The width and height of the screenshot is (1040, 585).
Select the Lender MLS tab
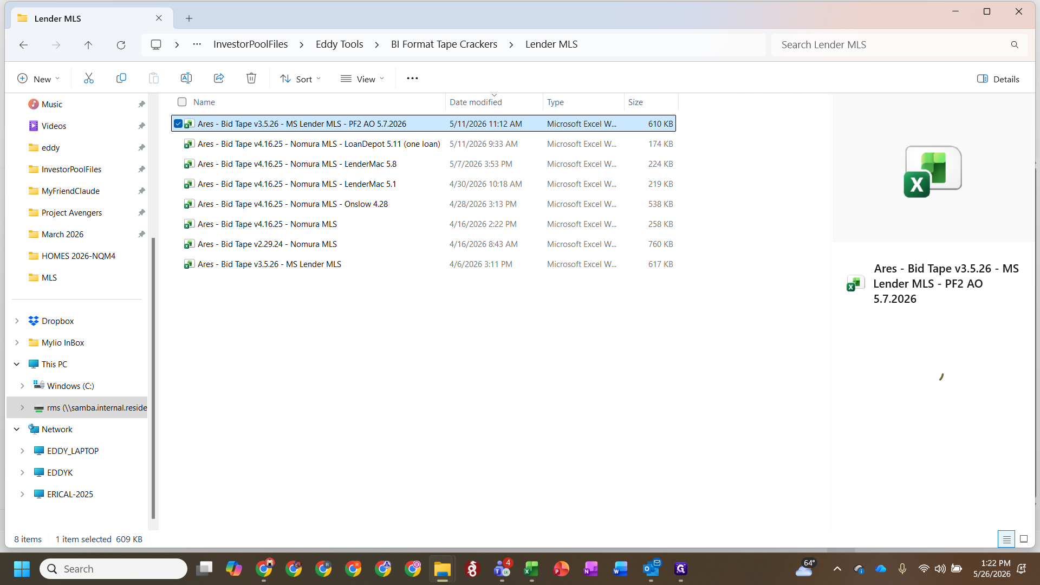point(92,18)
